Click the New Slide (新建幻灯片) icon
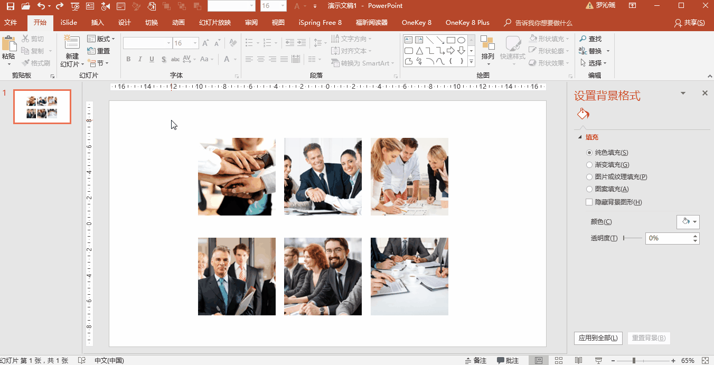This screenshot has width=714, height=365. coord(72,43)
